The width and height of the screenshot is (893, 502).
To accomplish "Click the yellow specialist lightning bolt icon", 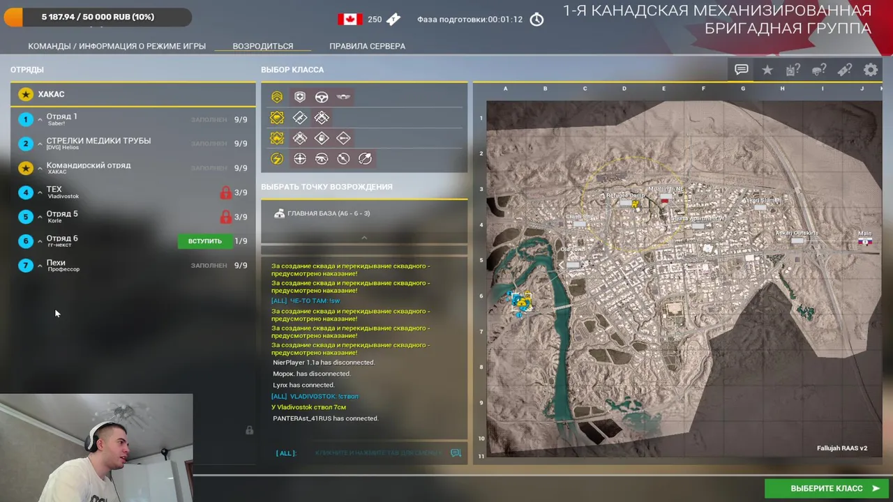I will (x=277, y=159).
